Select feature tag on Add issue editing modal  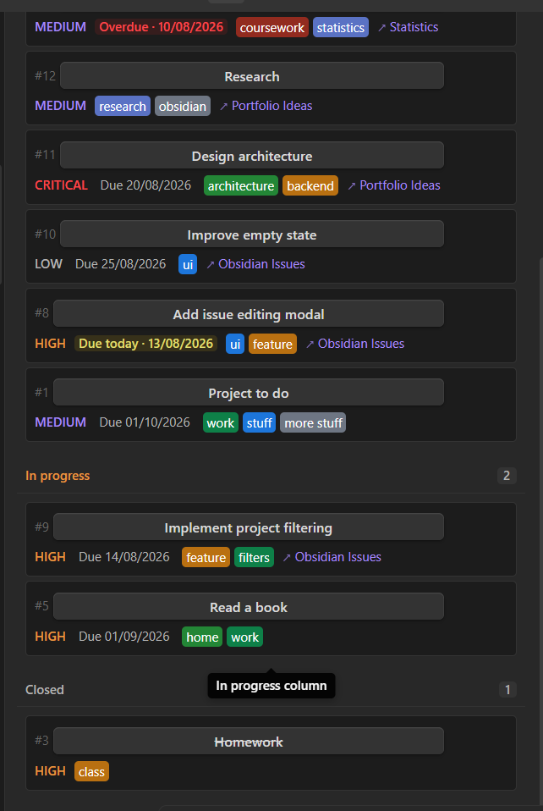pyautogui.click(x=273, y=344)
